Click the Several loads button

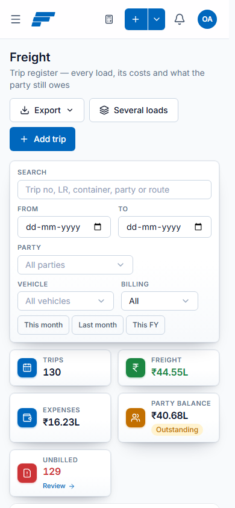coord(134,110)
